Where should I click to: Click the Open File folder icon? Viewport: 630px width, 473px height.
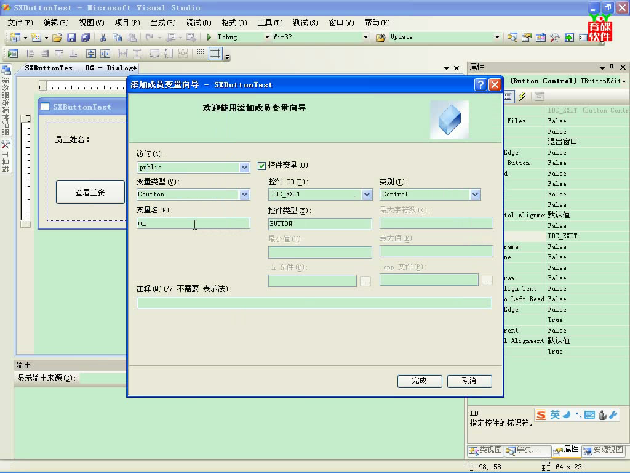coord(57,38)
